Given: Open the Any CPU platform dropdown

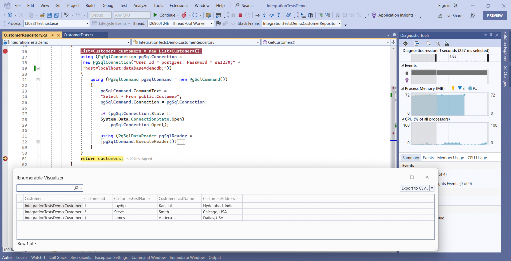Looking at the screenshot, I should pos(132,15).
